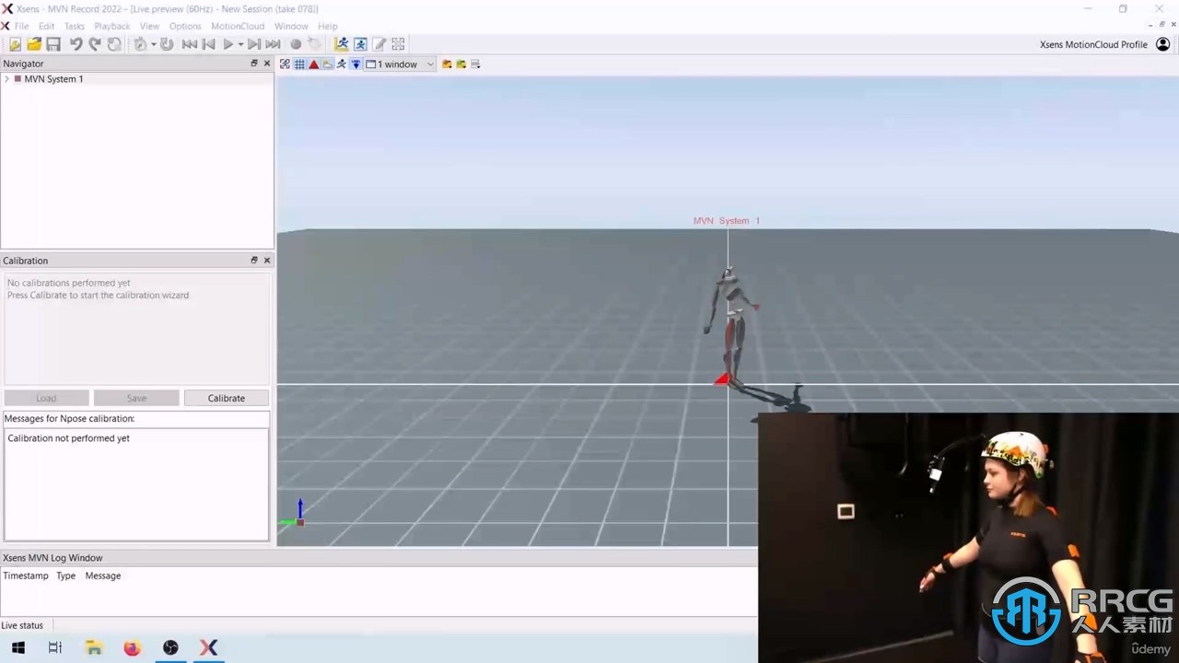Open the Playback menu
Screen dimensions: 1179x663
coord(112,26)
